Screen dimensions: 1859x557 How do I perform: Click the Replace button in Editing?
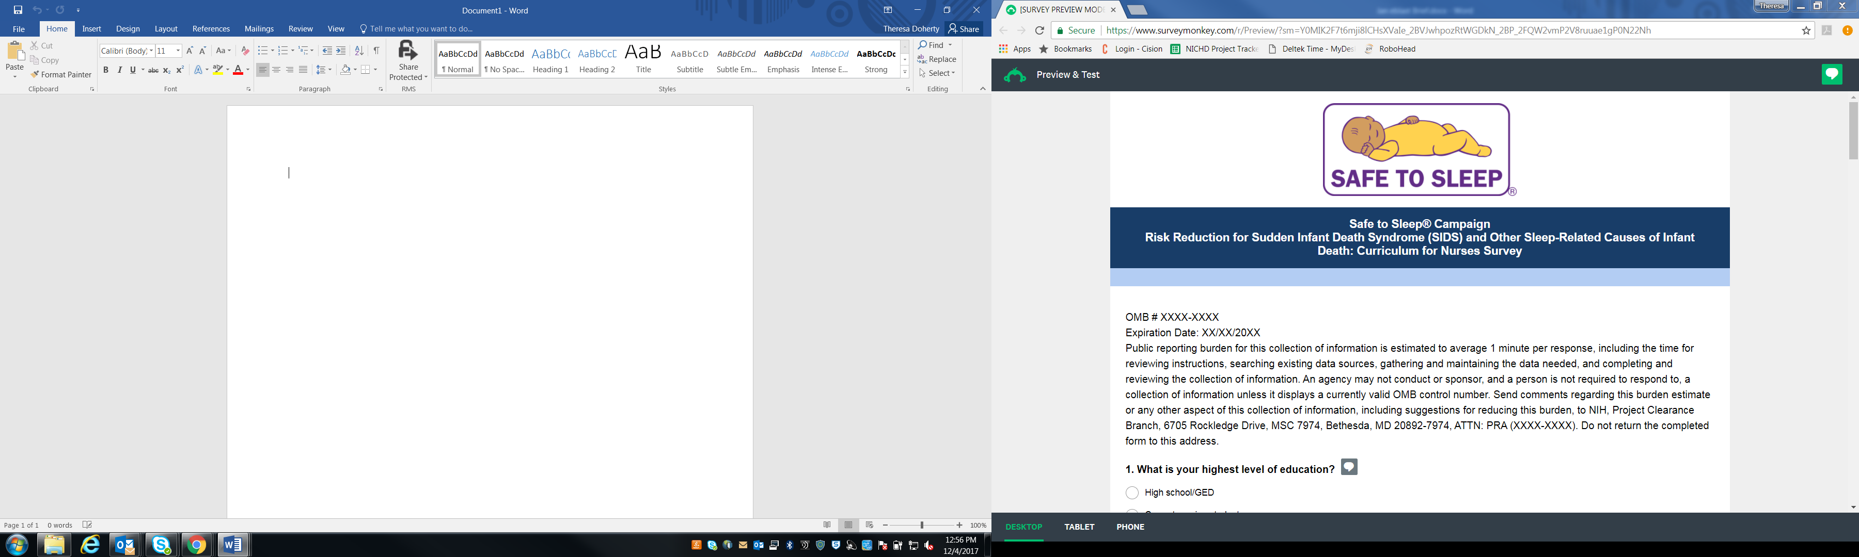(937, 59)
